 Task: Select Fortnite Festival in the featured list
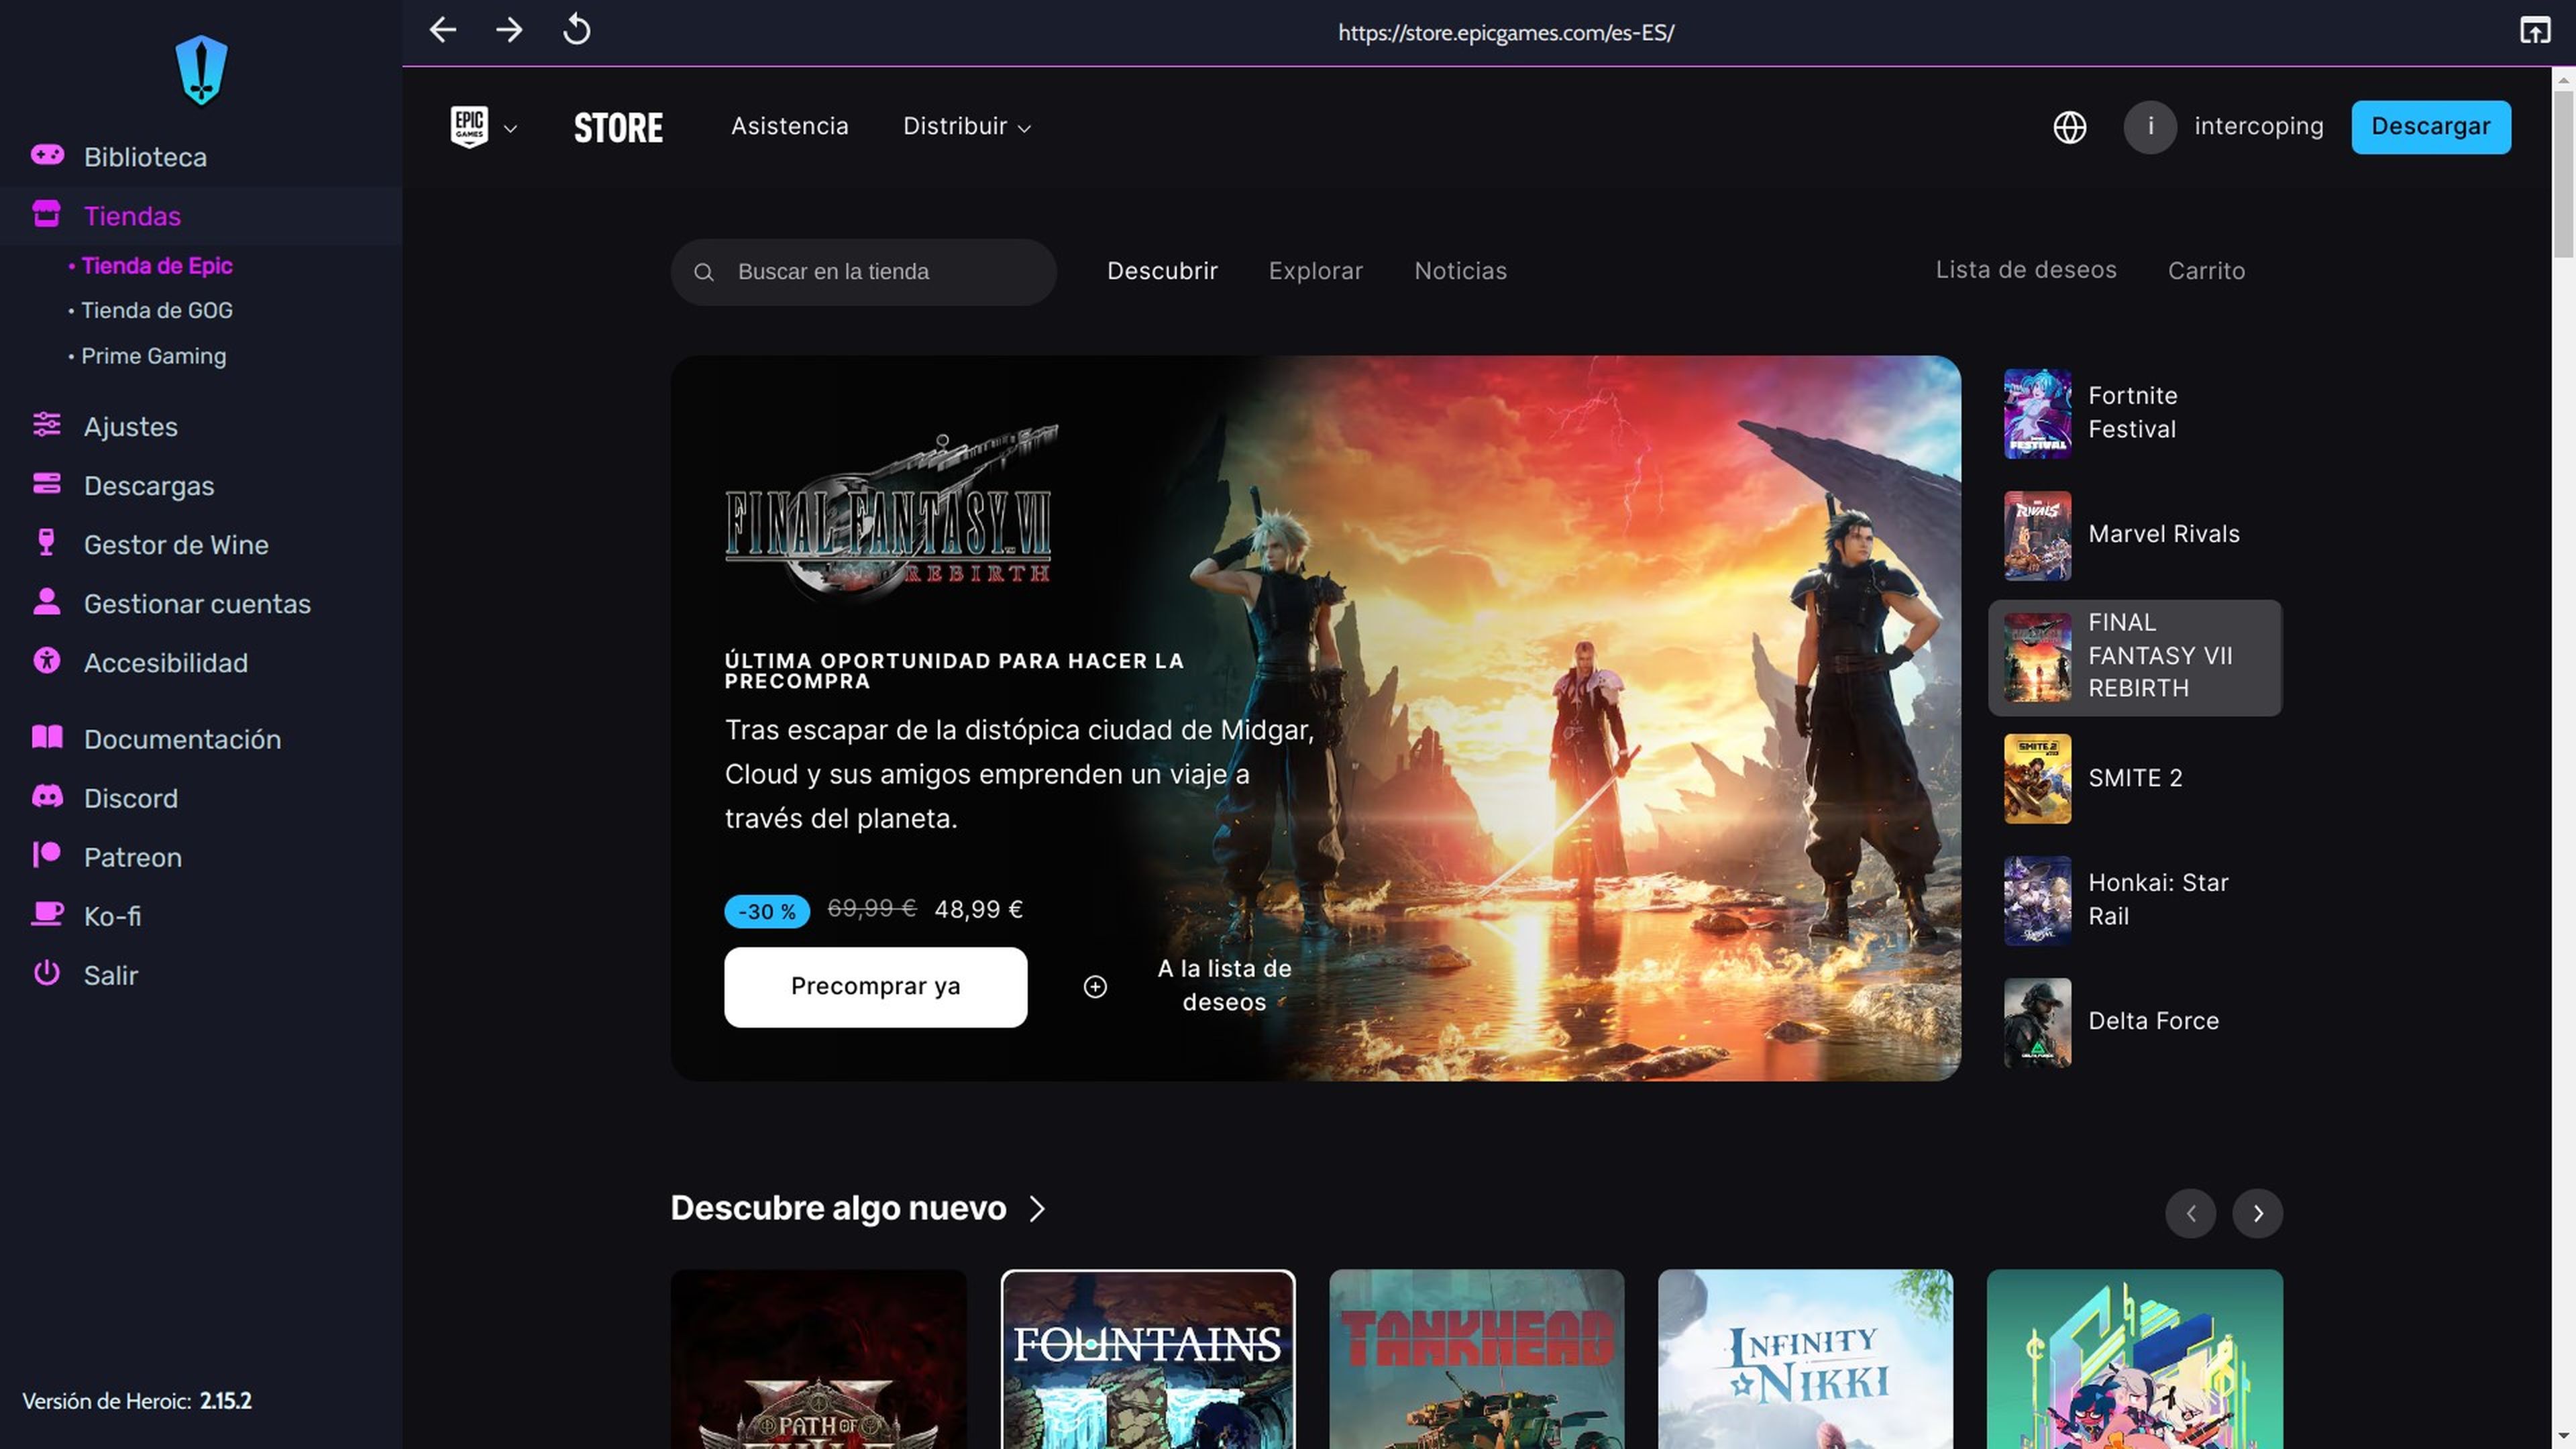(x=2134, y=413)
